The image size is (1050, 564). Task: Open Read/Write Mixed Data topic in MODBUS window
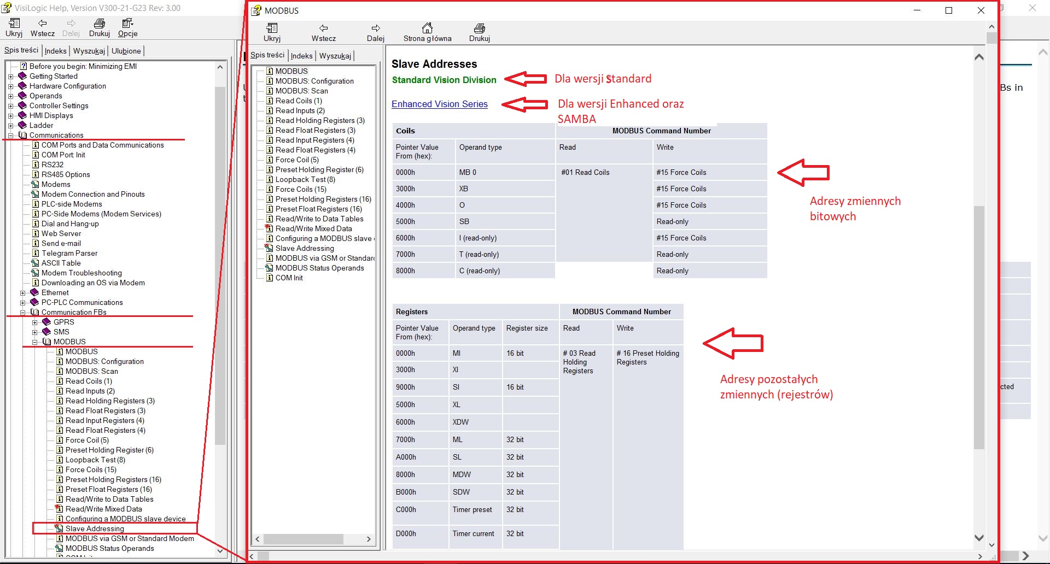(313, 228)
